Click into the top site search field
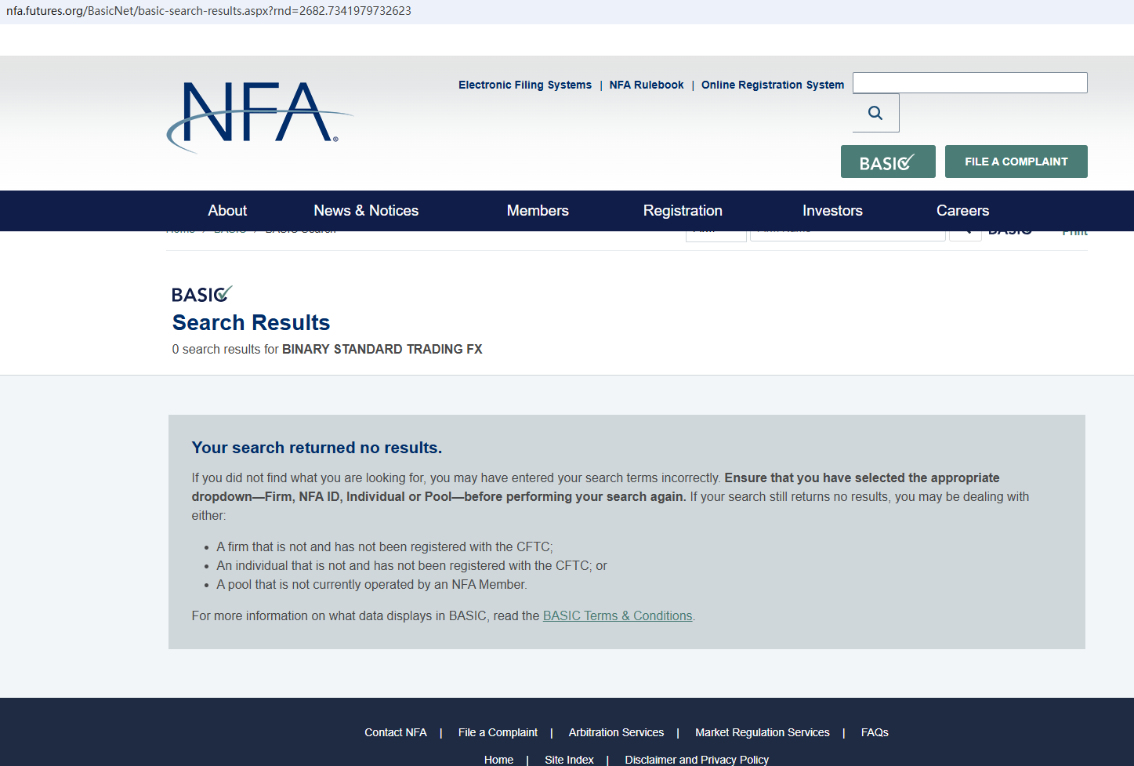The height and width of the screenshot is (766, 1134). [969, 82]
